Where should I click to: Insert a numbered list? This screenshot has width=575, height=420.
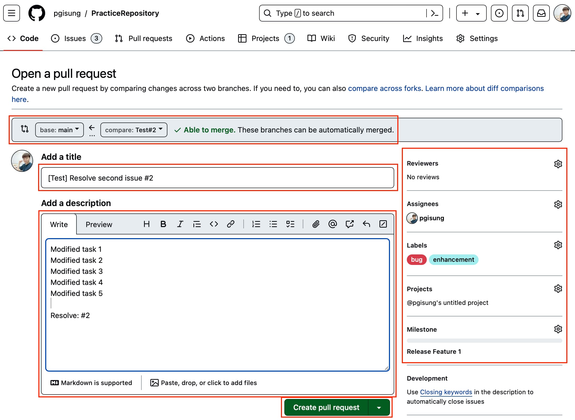tap(256, 224)
